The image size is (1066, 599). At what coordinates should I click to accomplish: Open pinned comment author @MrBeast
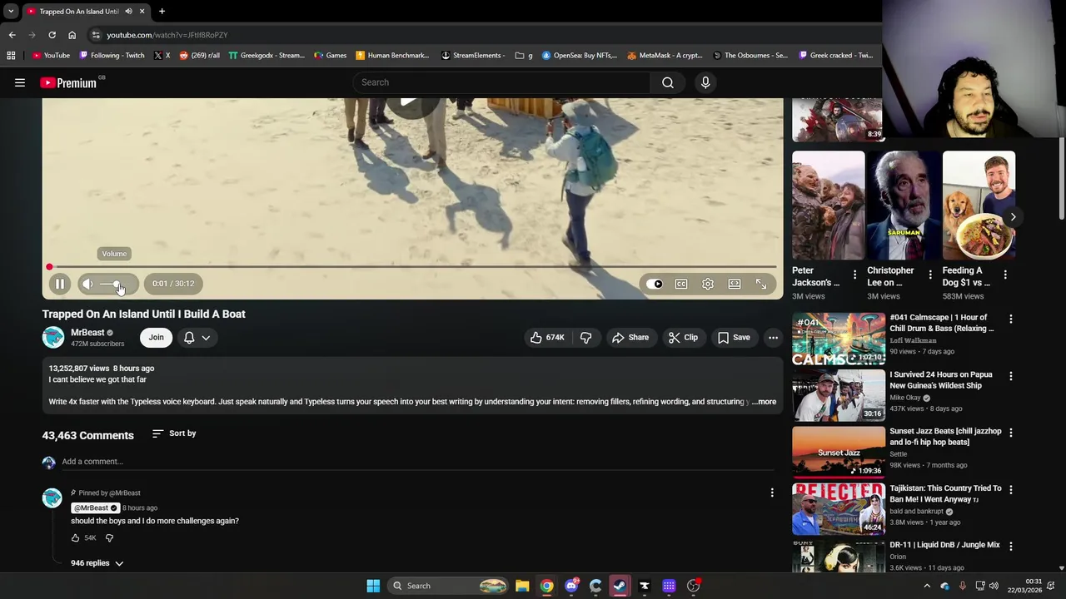click(x=96, y=507)
